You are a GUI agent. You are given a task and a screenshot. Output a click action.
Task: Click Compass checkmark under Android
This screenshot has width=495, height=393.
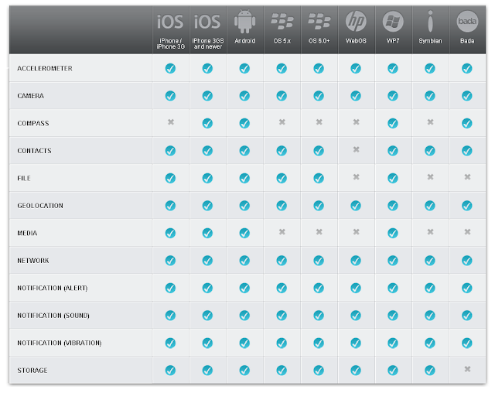click(244, 123)
